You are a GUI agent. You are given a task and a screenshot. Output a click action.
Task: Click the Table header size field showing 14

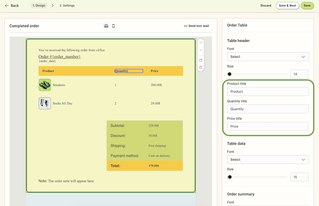[299, 74]
